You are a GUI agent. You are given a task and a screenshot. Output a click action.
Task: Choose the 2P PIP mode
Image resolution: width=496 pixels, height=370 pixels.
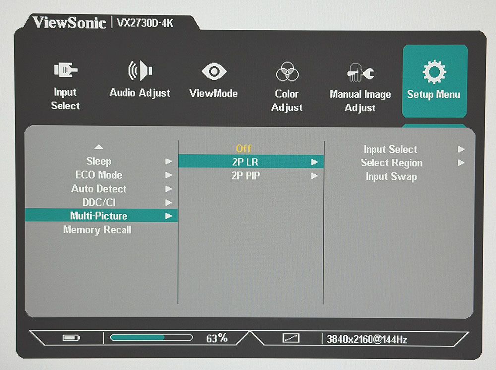246,176
